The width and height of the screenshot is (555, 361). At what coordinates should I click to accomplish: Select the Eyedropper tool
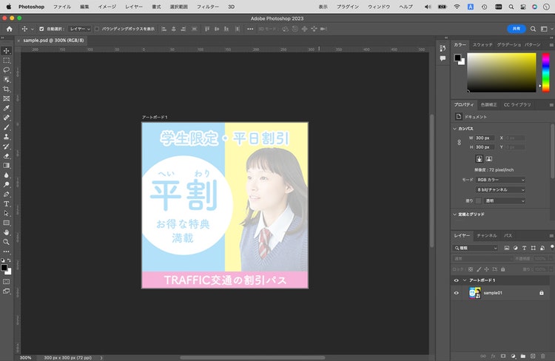pyautogui.click(x=7, y=108)
